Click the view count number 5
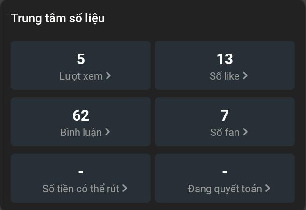The width and height of the screenshot is (306, 210). click(81, 59)
